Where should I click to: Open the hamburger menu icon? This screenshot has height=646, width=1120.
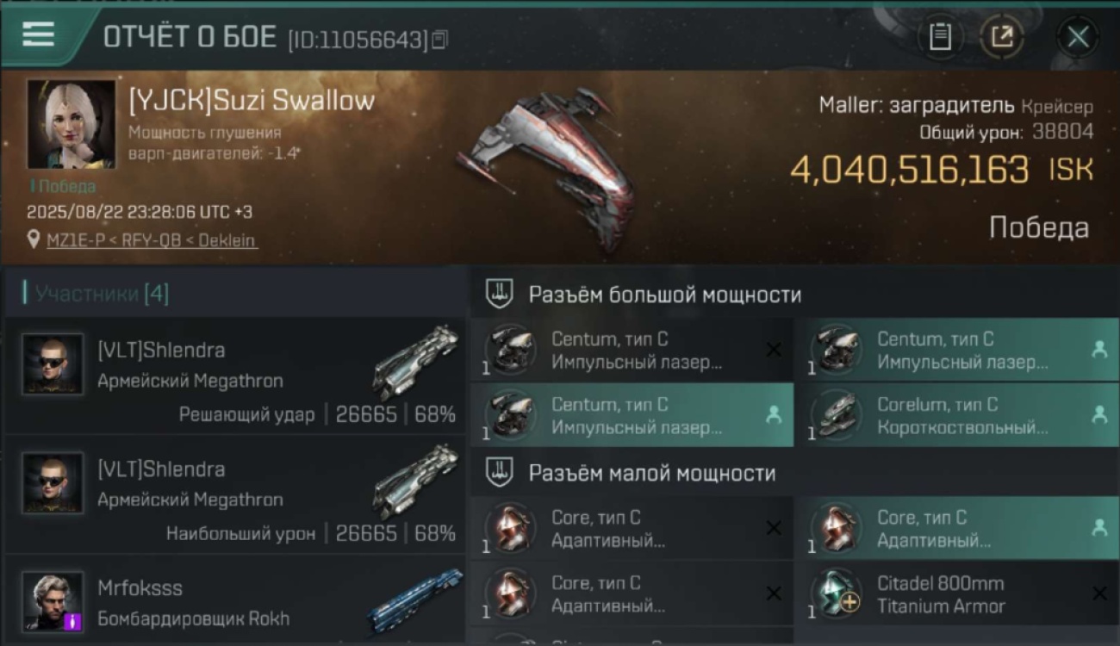[38, 34]
